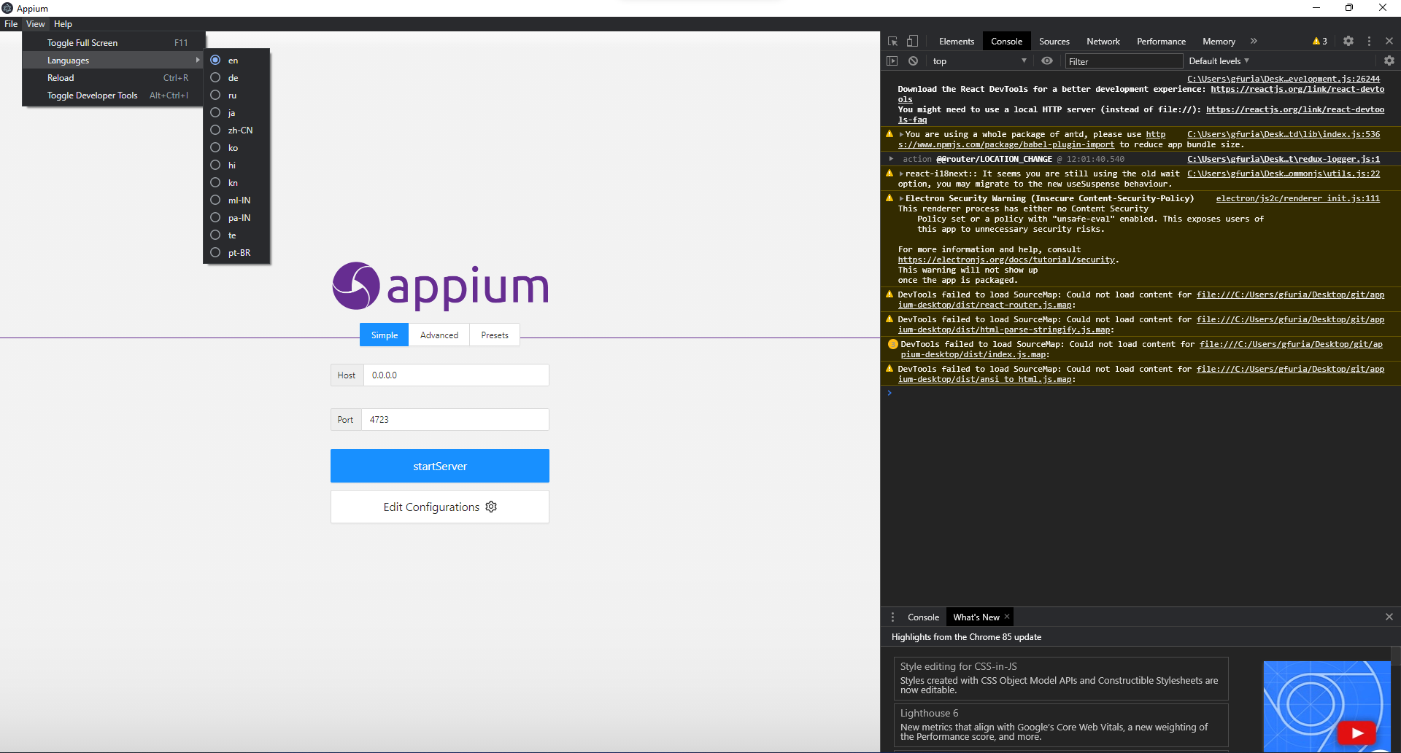Open the DevTools customize three-dot menu
Image resolution: width=1401 pixels, height=753 pixels.
click(x=1369, y=42)
